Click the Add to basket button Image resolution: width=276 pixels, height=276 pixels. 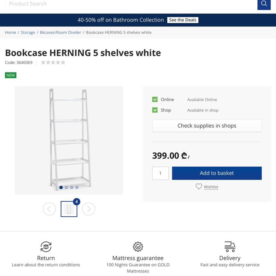point(217,173)
